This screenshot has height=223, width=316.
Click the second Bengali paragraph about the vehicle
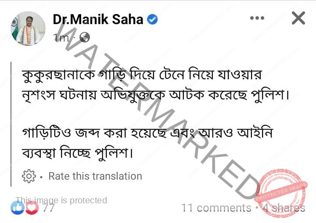click(x=147, y=143)
